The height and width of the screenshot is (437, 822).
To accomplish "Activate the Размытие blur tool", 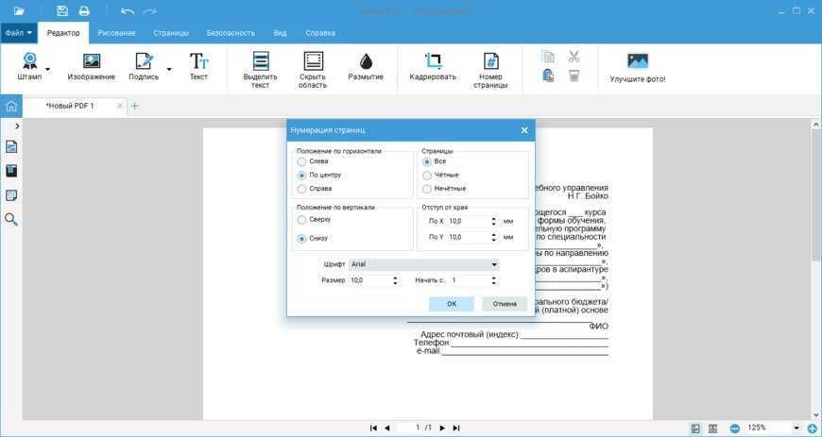I will 366,62.
